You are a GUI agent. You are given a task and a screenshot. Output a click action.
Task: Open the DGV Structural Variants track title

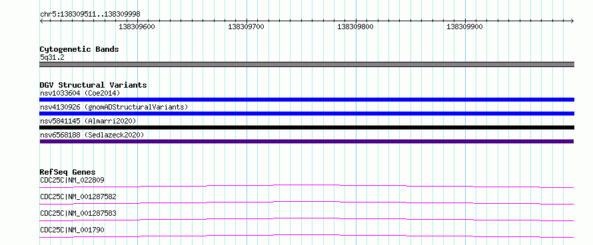coord(93,85)
